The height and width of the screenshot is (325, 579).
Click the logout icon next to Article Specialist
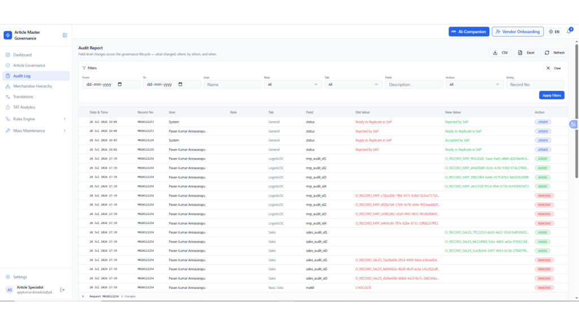point(62,290)
